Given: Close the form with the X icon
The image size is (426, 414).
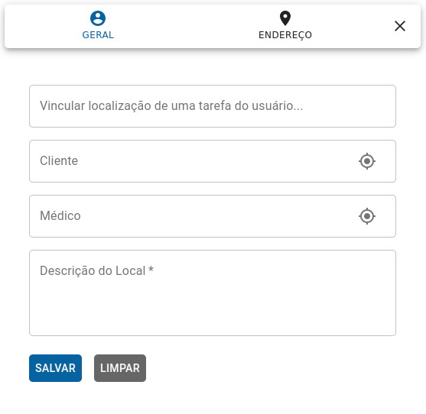Looking at the screenshot, I should coord(400,26).
